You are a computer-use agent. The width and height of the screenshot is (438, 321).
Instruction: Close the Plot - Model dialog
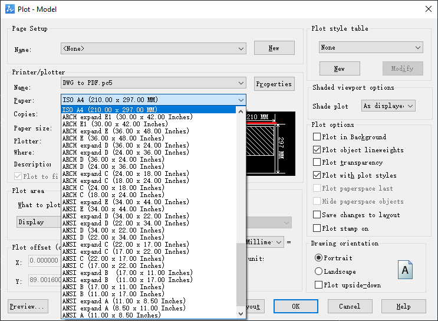click(x=428, y=9)
